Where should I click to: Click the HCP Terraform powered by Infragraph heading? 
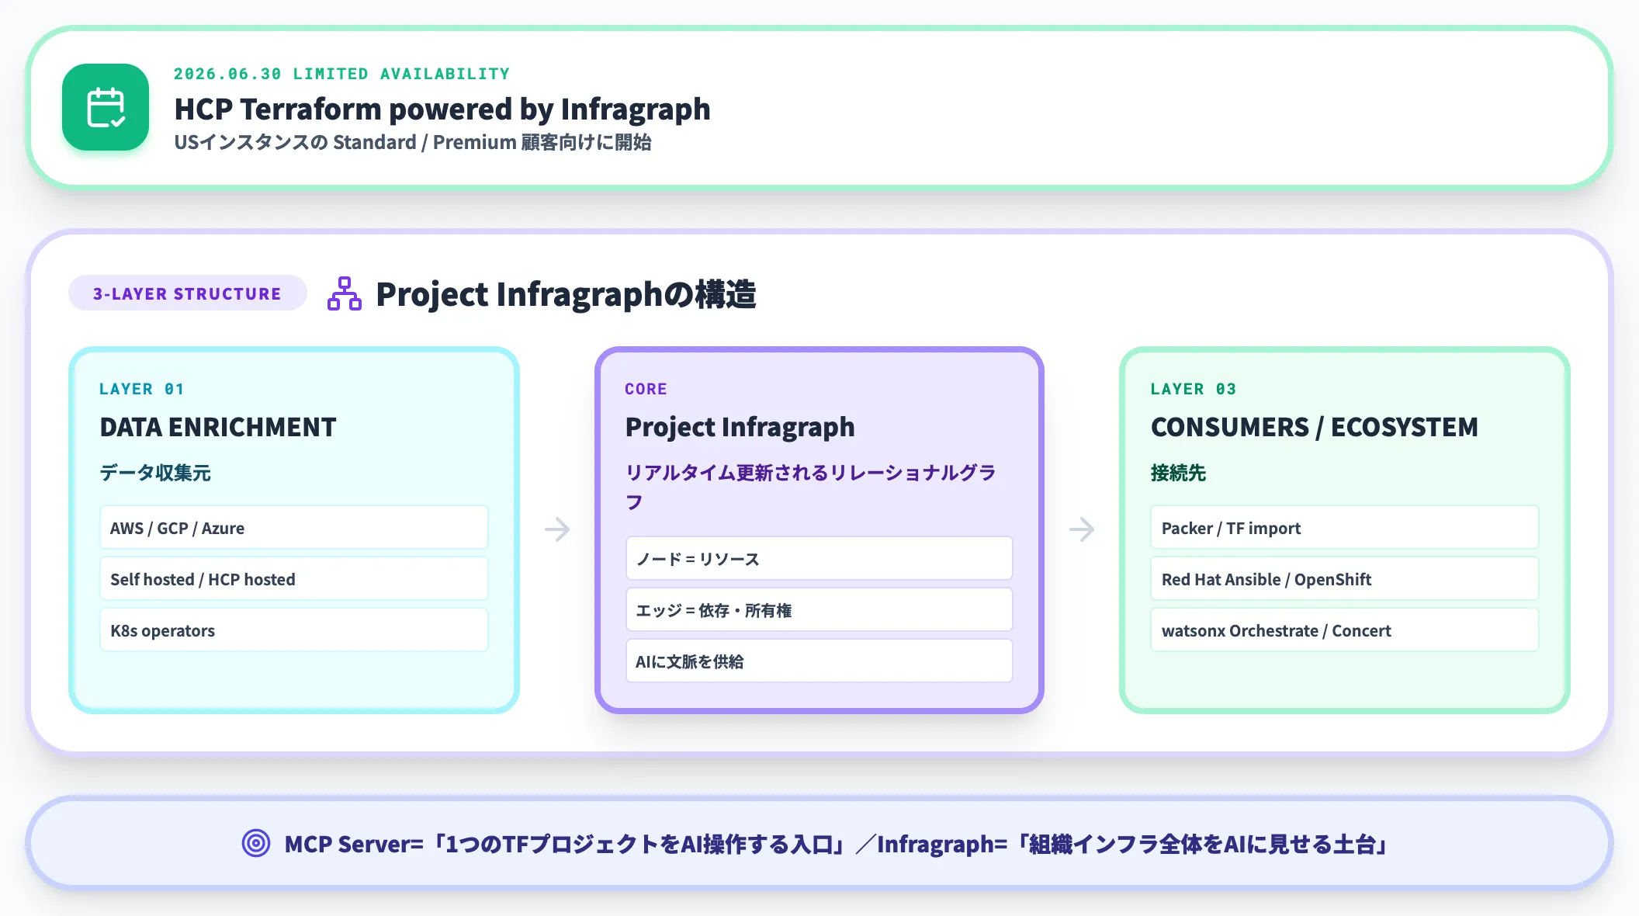point(442,109)
